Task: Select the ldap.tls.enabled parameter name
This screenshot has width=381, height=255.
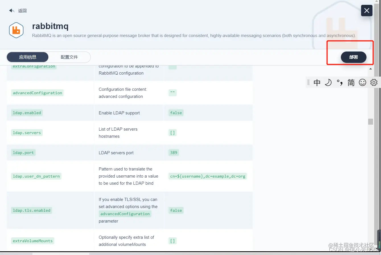Action: (32, 210)
